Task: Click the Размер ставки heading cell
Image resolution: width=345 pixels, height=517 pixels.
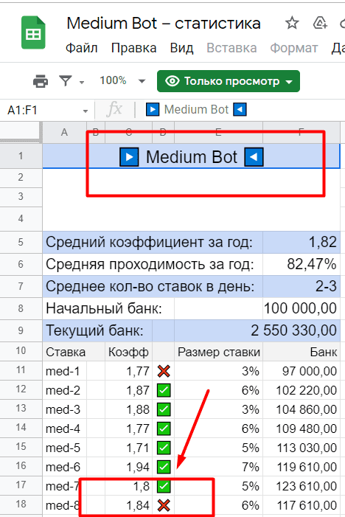Action: coord(218,352)
